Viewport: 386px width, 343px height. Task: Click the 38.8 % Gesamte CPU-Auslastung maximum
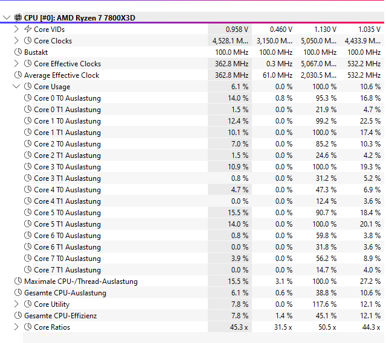[x=326, y=293]
